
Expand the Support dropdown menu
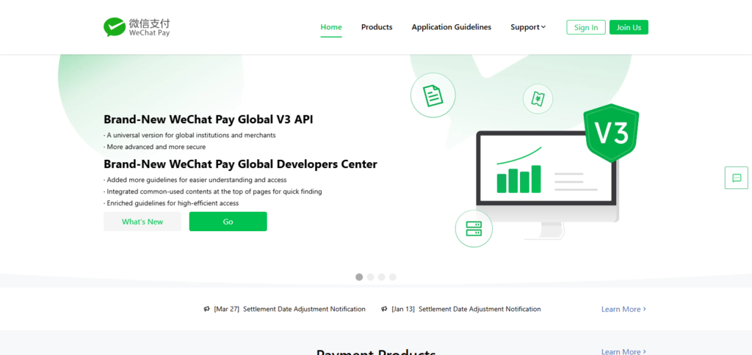point(528,27)
